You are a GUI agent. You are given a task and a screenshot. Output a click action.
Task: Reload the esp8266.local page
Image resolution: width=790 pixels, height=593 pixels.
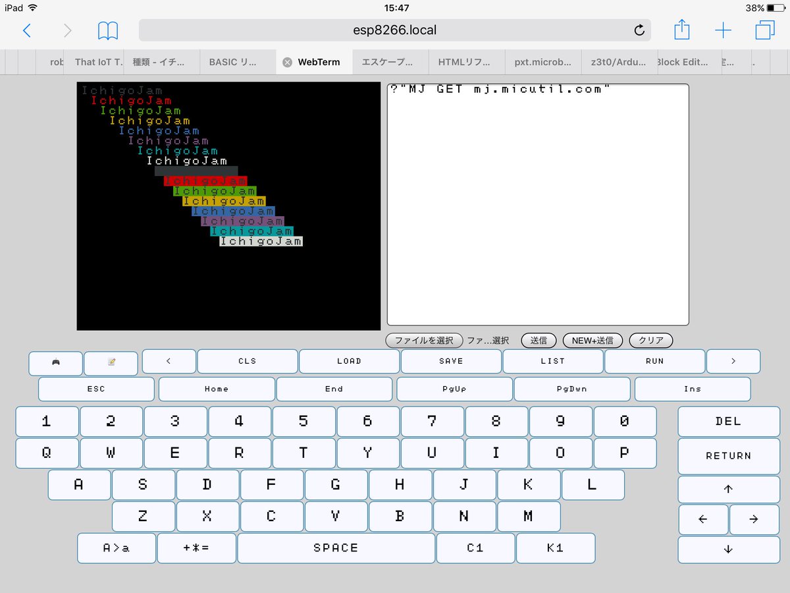639,30
